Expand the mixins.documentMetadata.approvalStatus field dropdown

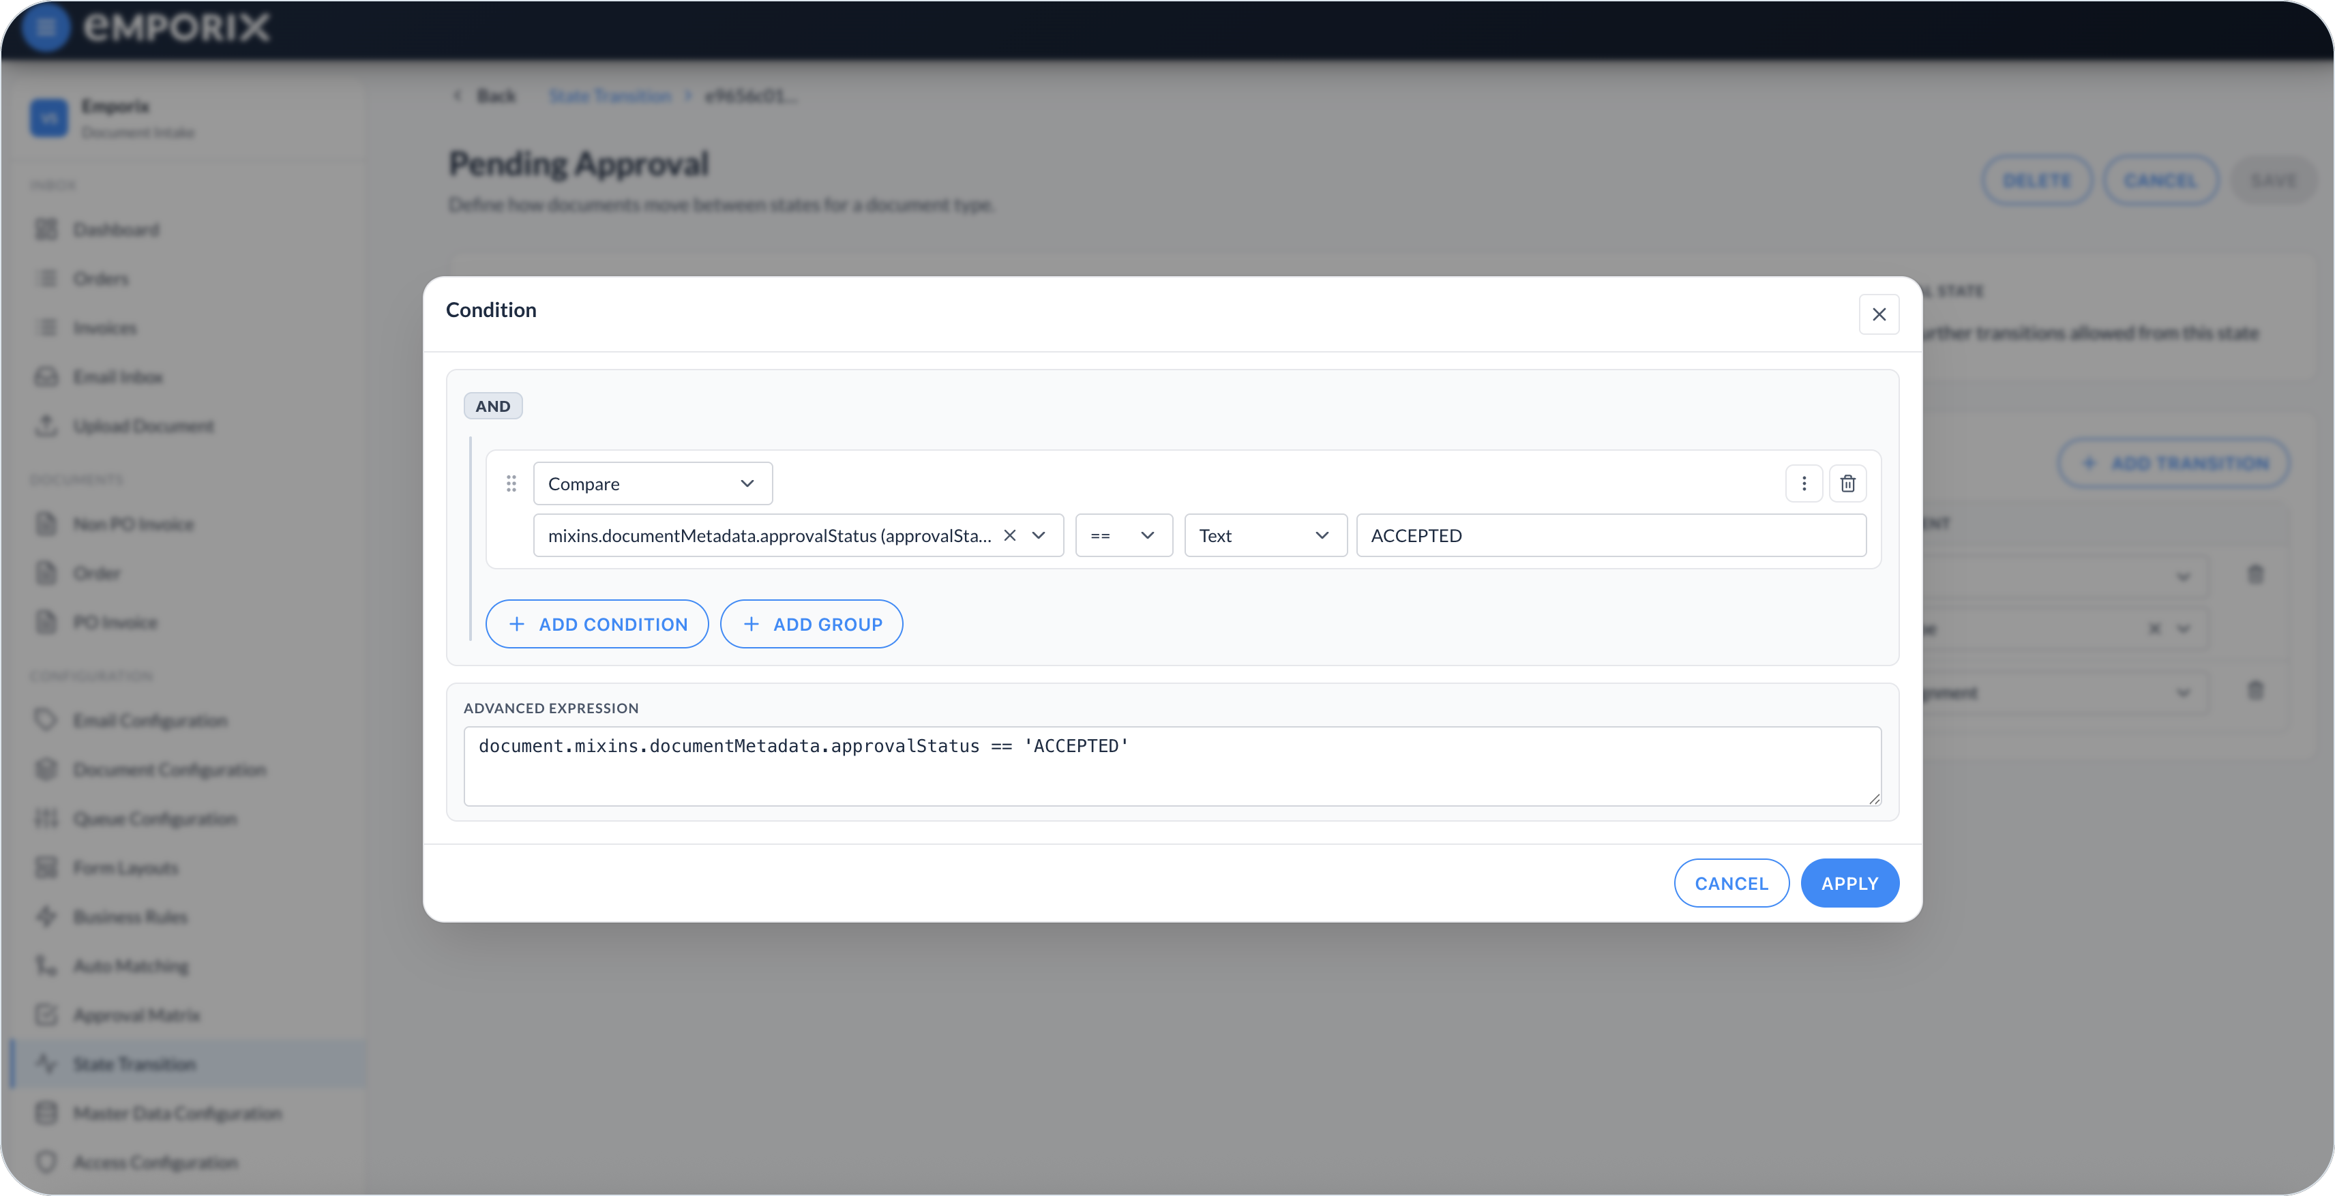1039,535
